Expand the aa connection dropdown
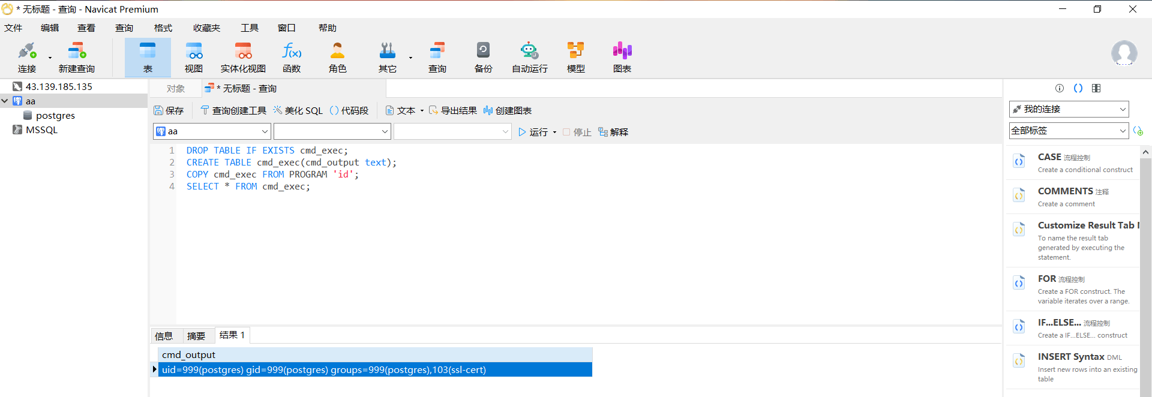 (x=265, y=131)
